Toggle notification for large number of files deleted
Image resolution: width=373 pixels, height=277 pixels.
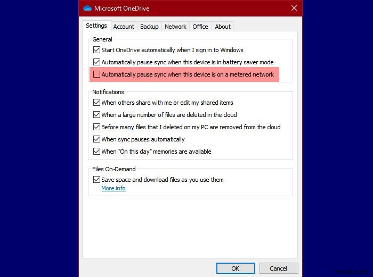point(96,115)
